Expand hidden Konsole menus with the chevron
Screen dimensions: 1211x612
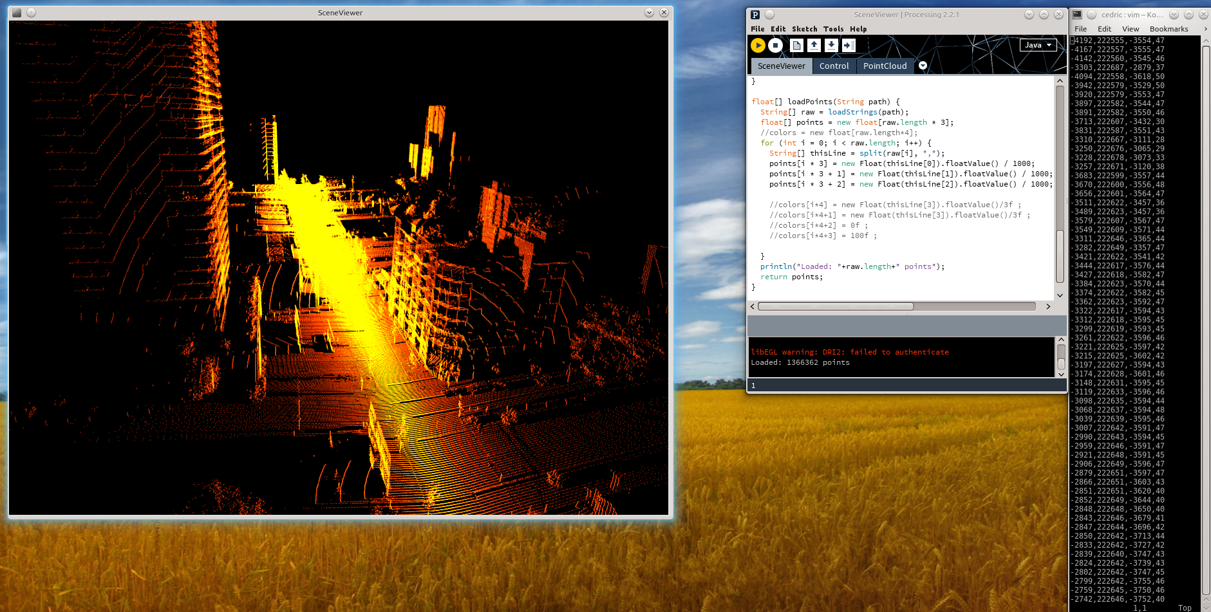[x=1205, y=29]
